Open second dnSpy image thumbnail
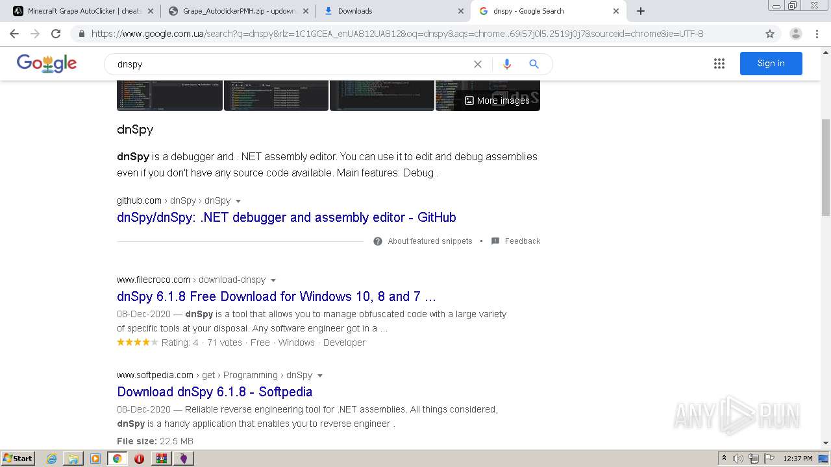The image size is (831, 467). pyautogui.click(x=276, y=95)
